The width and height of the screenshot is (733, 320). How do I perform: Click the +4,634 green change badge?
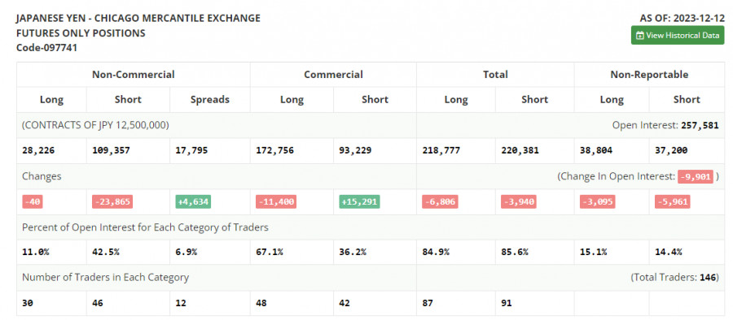coord(193,202)
